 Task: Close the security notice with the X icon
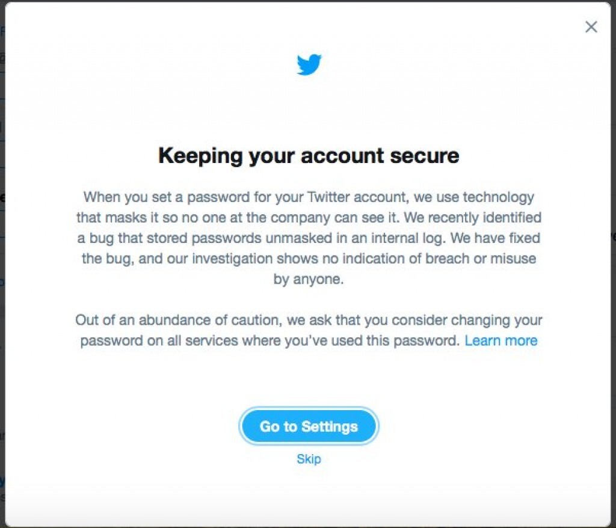591,26
